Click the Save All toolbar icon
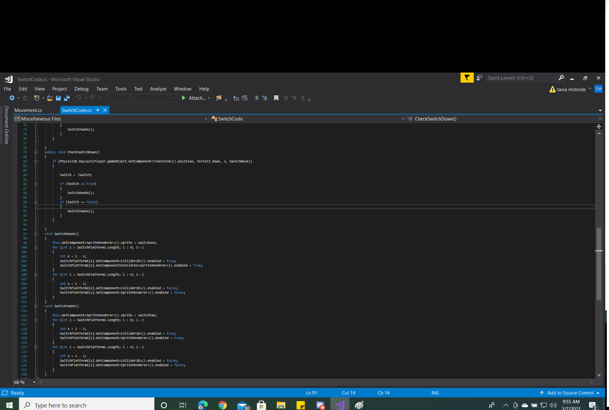This screenshot has height=410, width=609. (67, 98)
